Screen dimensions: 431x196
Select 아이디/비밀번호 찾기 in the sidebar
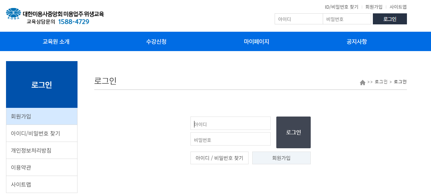click(42, 133)
